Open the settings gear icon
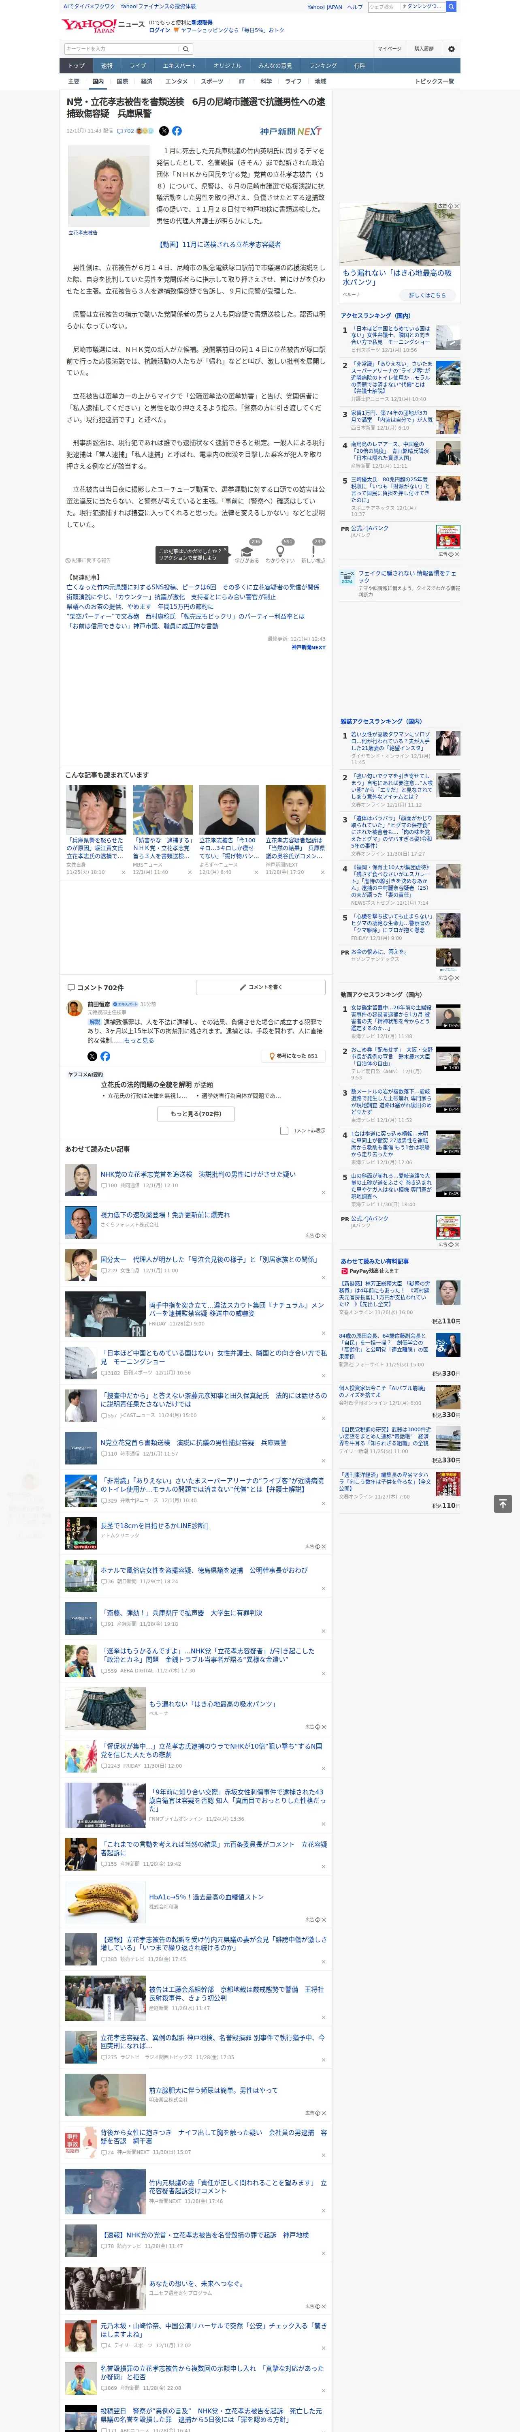Viewport: 520px width, 2432px height. point(451,49)
